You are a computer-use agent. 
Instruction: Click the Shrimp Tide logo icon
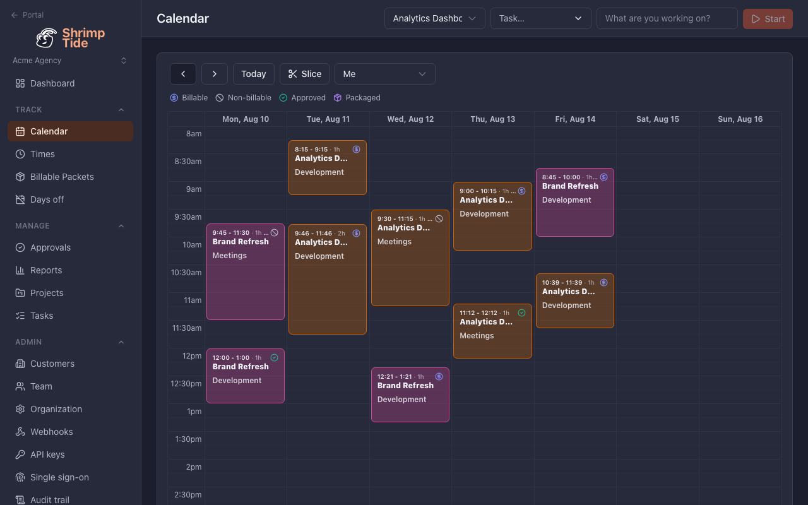47,38
